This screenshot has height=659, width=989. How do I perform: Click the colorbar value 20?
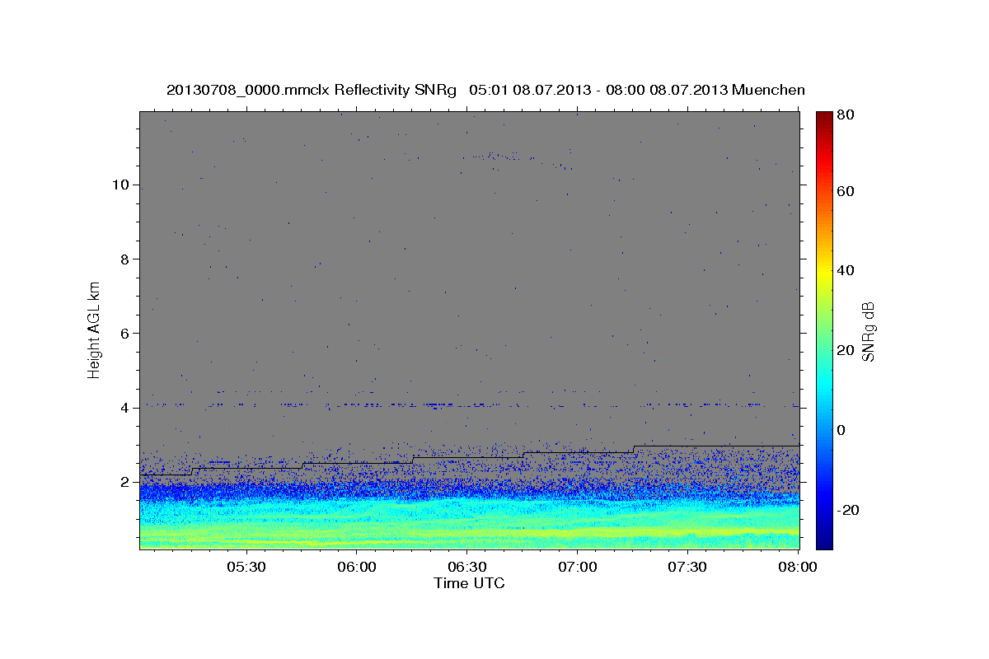tap(845, 350)
